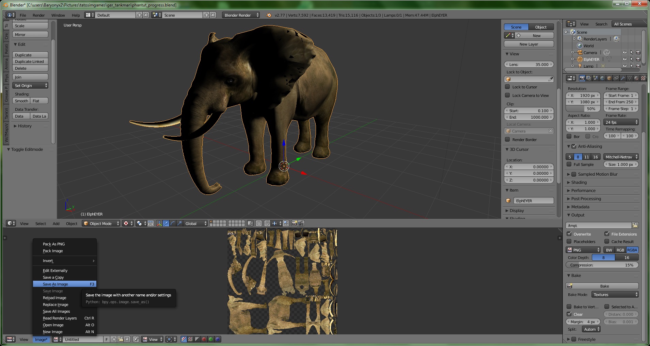650x346 pixels.
Task: Open the Object Mode dropdown
Action: pos(101,223)
